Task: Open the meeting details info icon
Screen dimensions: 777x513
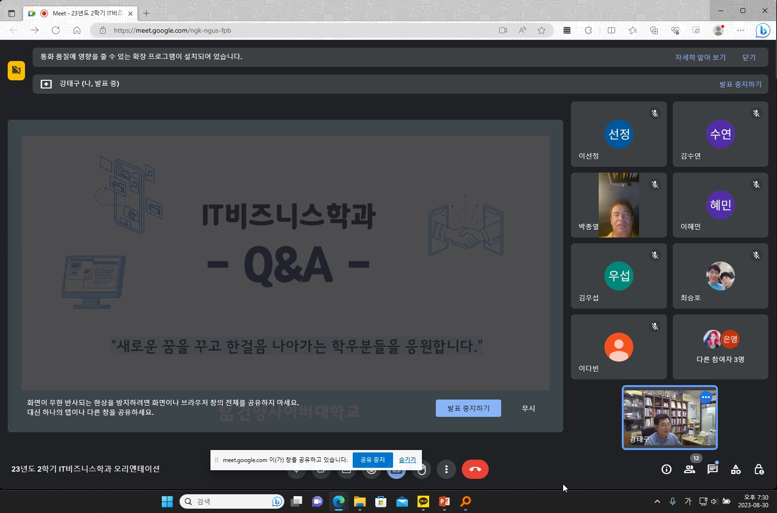Action: 666,469
